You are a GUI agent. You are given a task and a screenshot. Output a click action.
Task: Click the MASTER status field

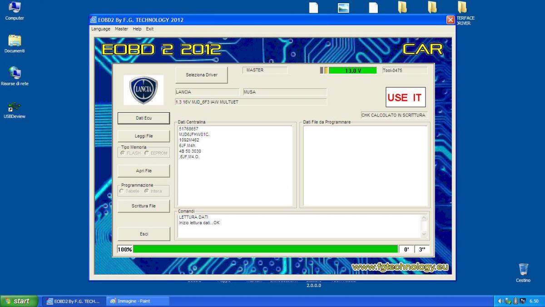point(265,70)
